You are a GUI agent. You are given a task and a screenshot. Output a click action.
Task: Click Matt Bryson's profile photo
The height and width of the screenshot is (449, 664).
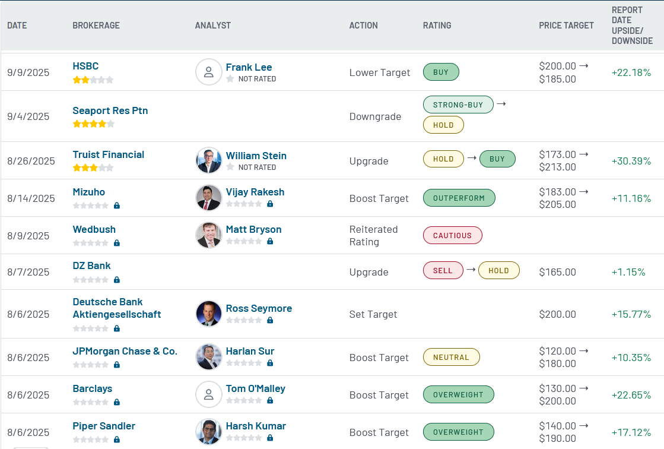pos(209,235)
